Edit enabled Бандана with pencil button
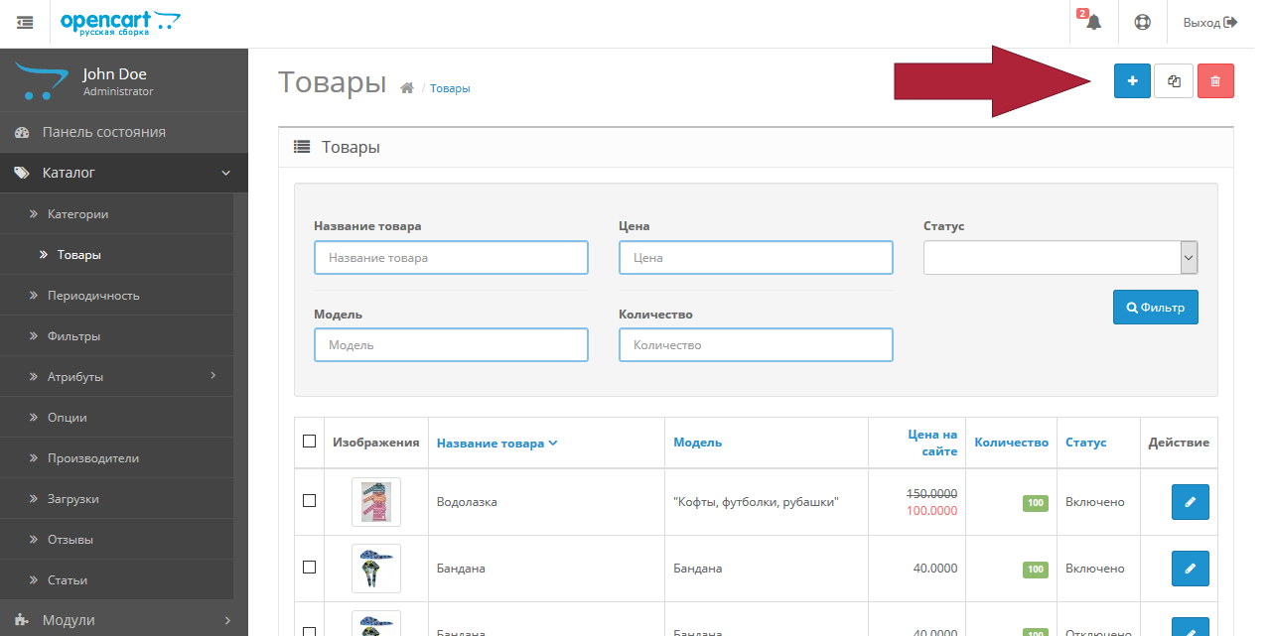Screen dimensions: 1271x636 point(1191,569)
